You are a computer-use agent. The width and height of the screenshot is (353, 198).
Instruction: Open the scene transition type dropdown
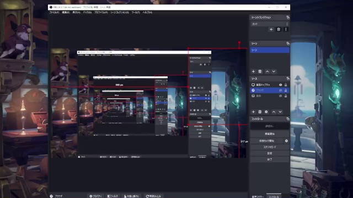pos(270,24)
